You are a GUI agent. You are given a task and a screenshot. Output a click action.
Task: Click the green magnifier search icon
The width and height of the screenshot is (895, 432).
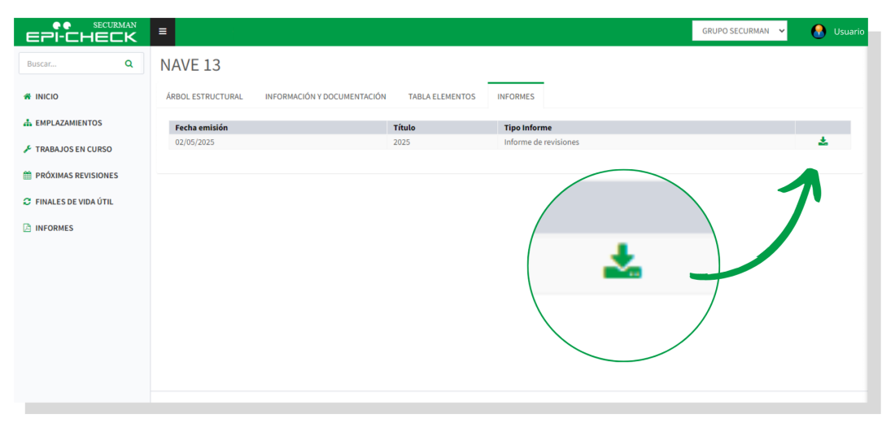pos(129,63)
